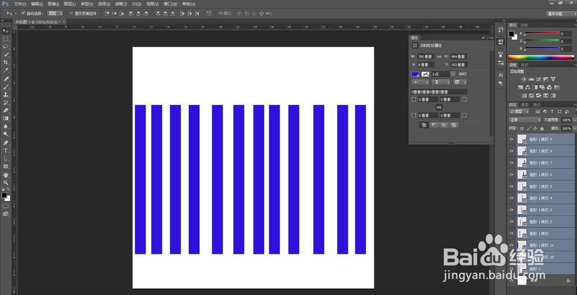This screenshot has height=295, width=577.
Task: Hide the layer 矩形 1 拷贝 4
Action: pyautogui.click(x=511, y=198)
